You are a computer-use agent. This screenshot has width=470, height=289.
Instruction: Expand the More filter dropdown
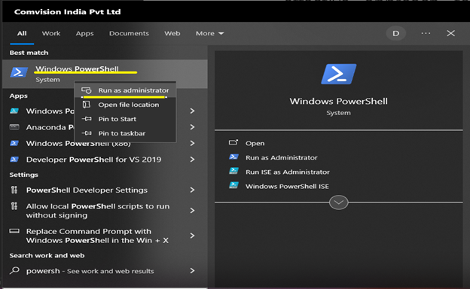point(210,33)
